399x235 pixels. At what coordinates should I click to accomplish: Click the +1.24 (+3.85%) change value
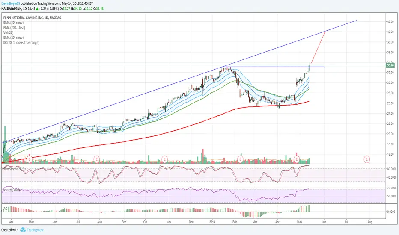click(48, 9)
